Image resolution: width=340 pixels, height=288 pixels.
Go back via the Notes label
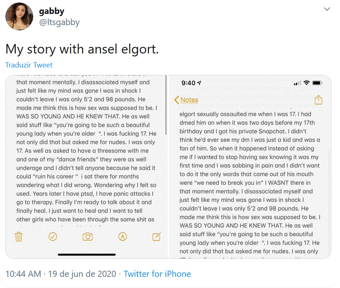[189, 100]
